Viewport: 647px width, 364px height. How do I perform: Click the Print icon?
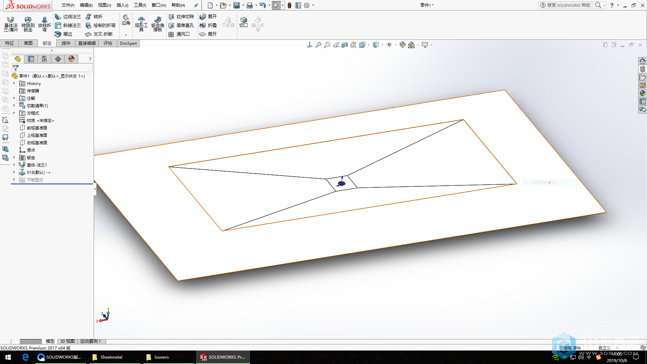tap(250, 5)
